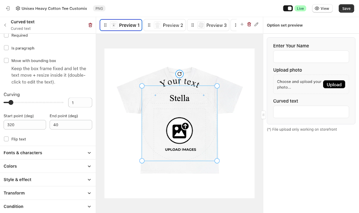Click the PNG format badge

(x=99, y=9)
